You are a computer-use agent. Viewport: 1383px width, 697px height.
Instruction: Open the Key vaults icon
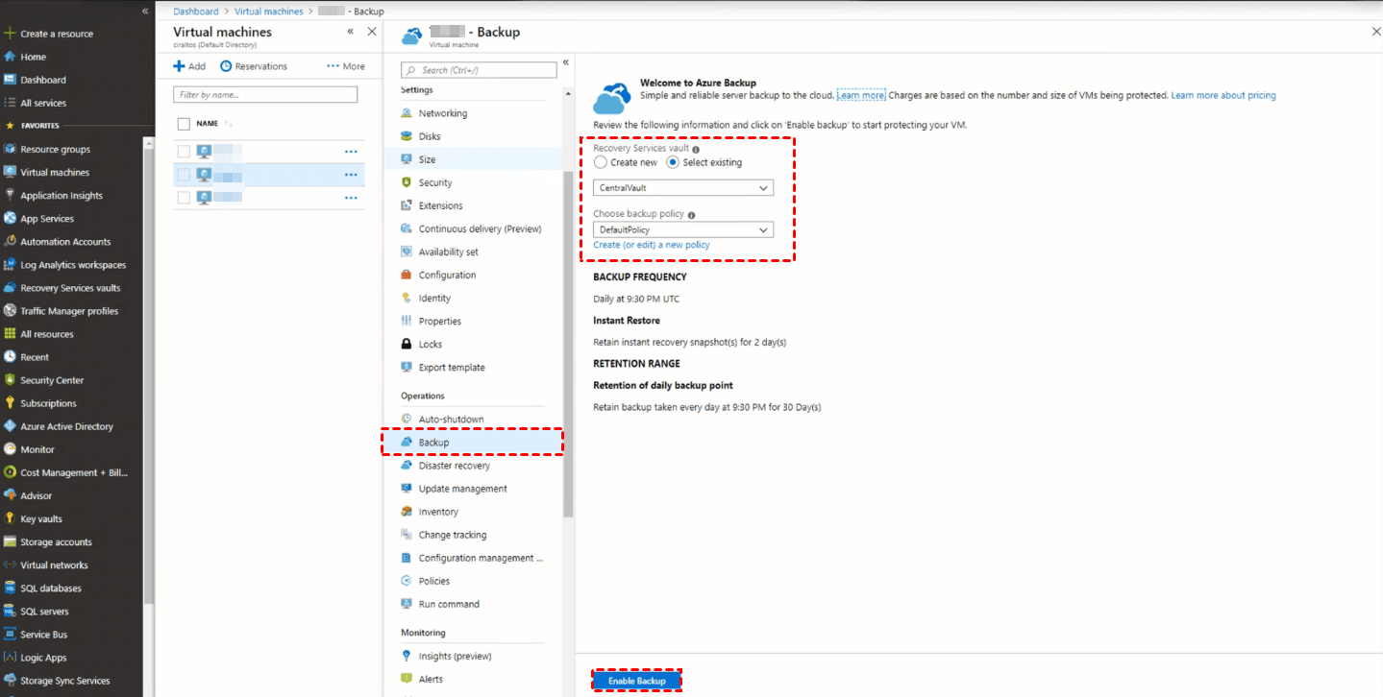coord(10,518)
